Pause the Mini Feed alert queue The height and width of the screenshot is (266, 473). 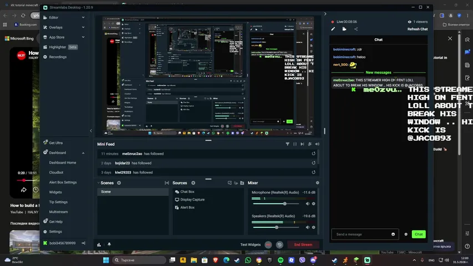294,144
